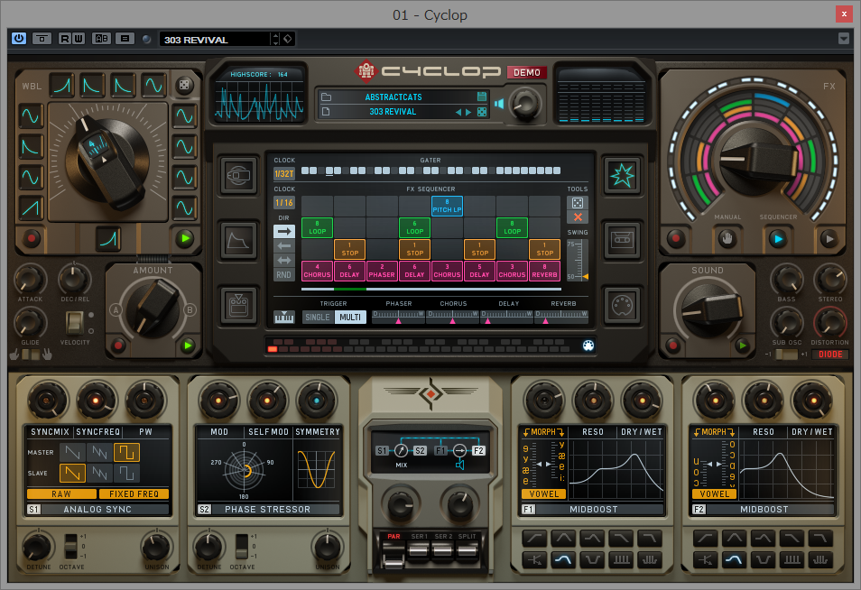Select the SPLIT routing switch
The height and width of the screenshot is (590, 861).
[x=467, y=549]
